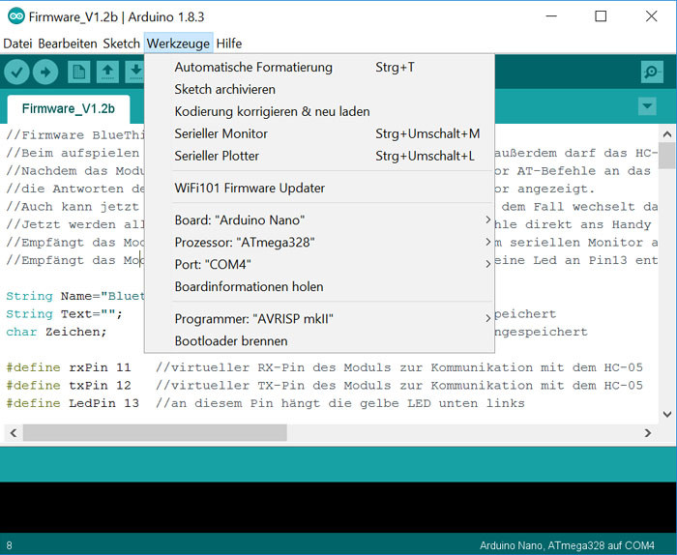Click the Verify checkmark toolbar icon

point(17,73)
